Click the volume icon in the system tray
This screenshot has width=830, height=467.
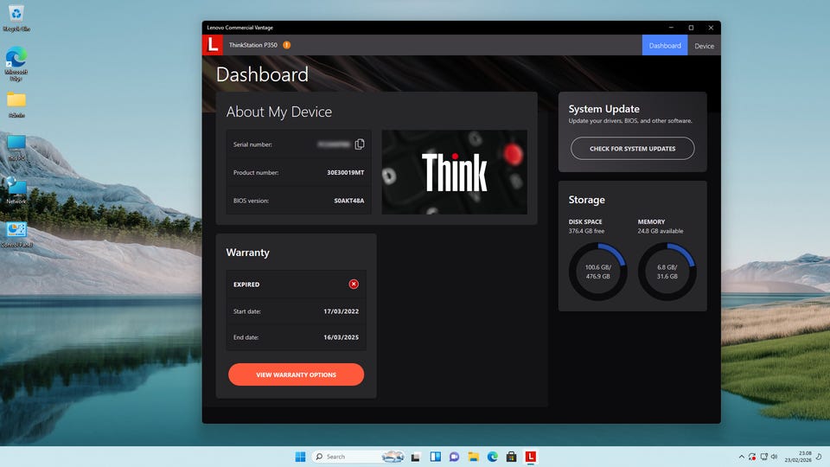[x=773, y=457]
